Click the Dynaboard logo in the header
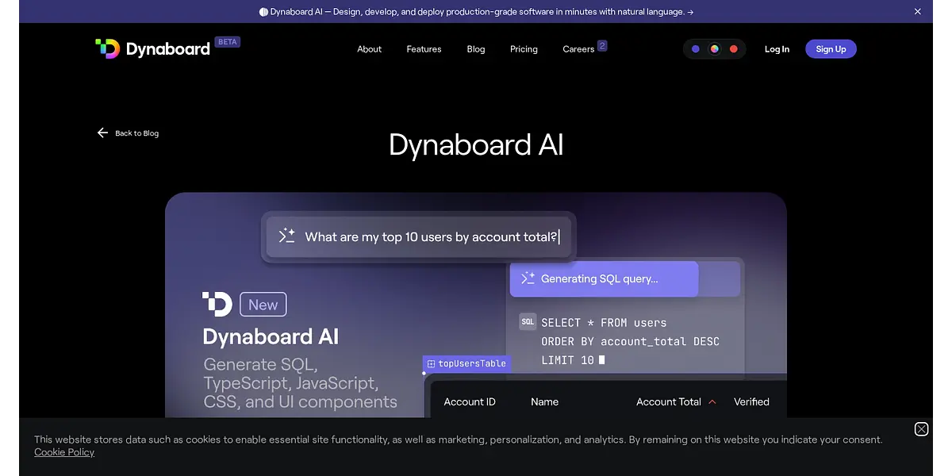This screenshot has width=952, height=476. point(152,48)
